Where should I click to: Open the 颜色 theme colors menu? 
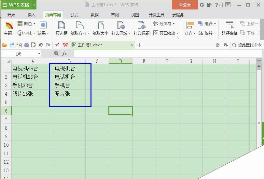pos(26,24)
